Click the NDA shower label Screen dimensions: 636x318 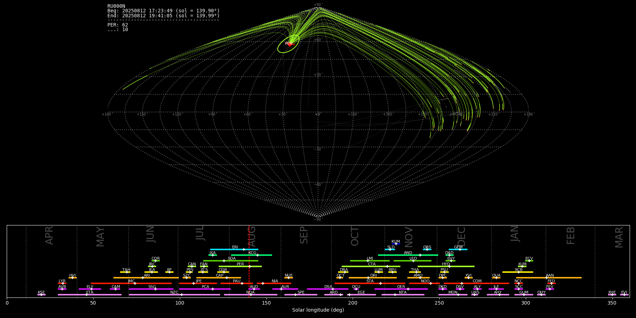pyautogui.click(x=250, y=292)
